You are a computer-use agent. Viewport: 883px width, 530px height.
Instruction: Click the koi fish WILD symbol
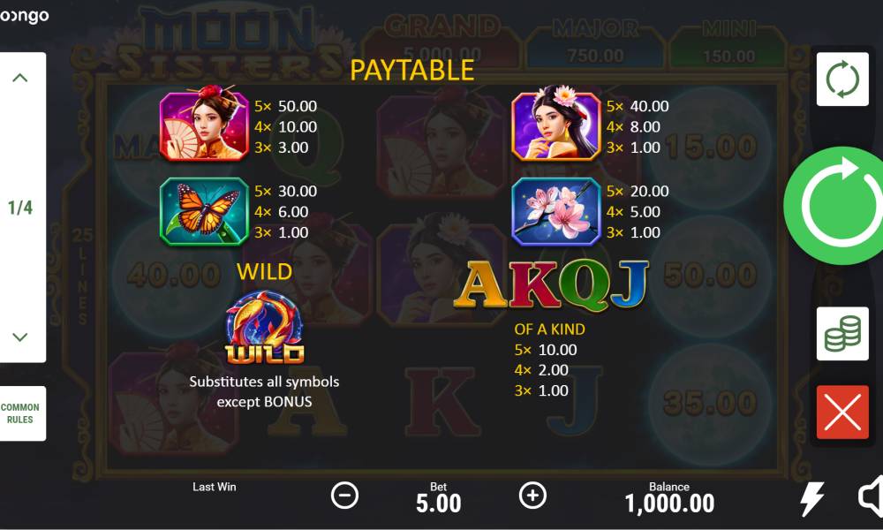click(x=265, y=328)
